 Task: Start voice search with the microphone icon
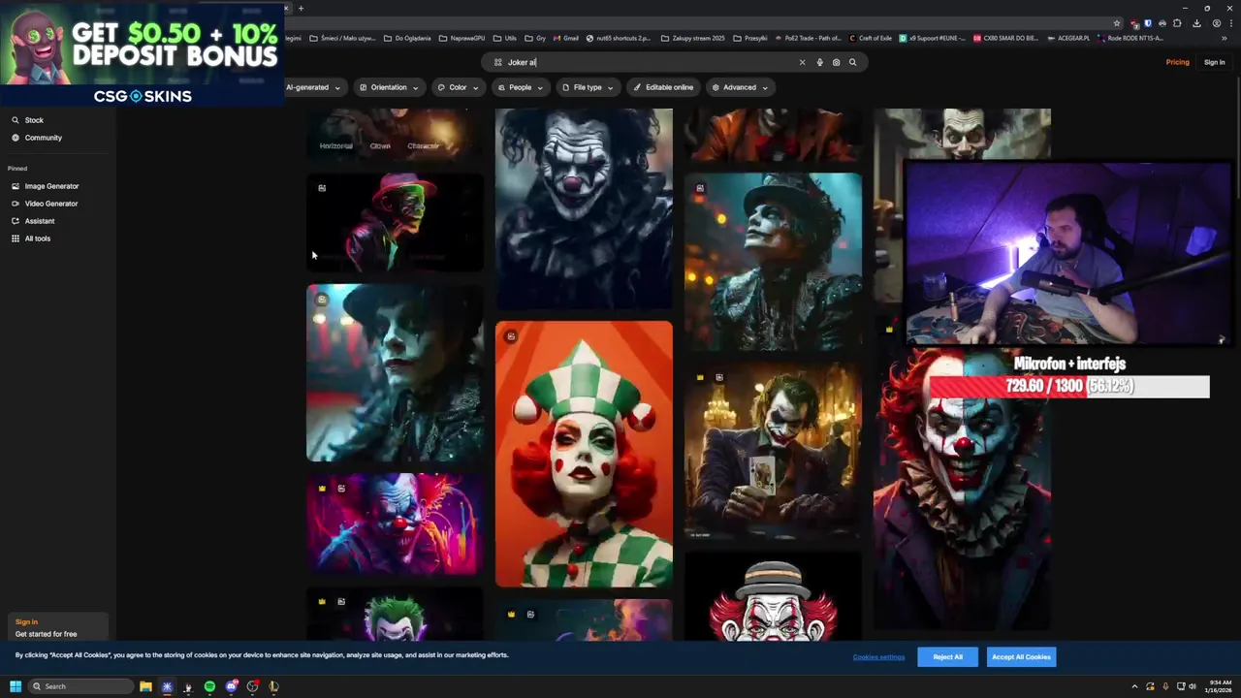(x=819, y=62)
